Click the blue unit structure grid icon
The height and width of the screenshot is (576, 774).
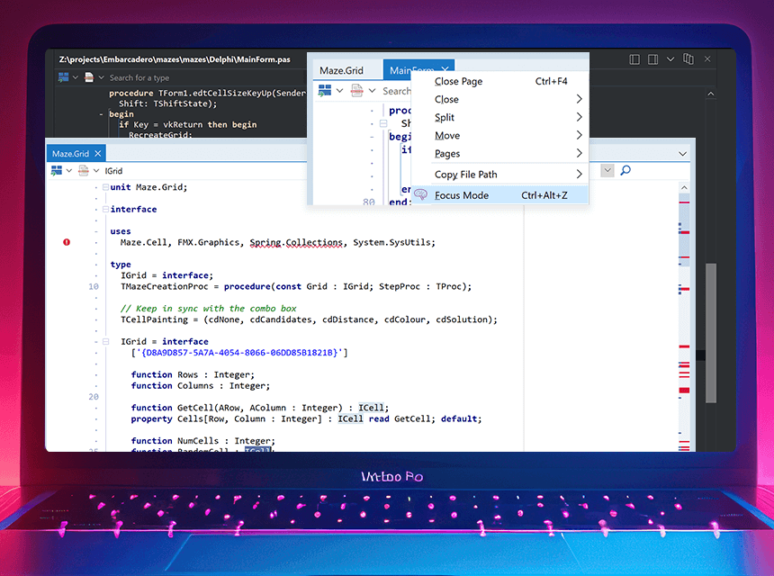coord(57,170)
